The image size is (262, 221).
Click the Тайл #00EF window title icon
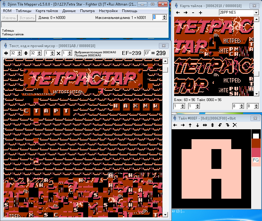[175, 118]
